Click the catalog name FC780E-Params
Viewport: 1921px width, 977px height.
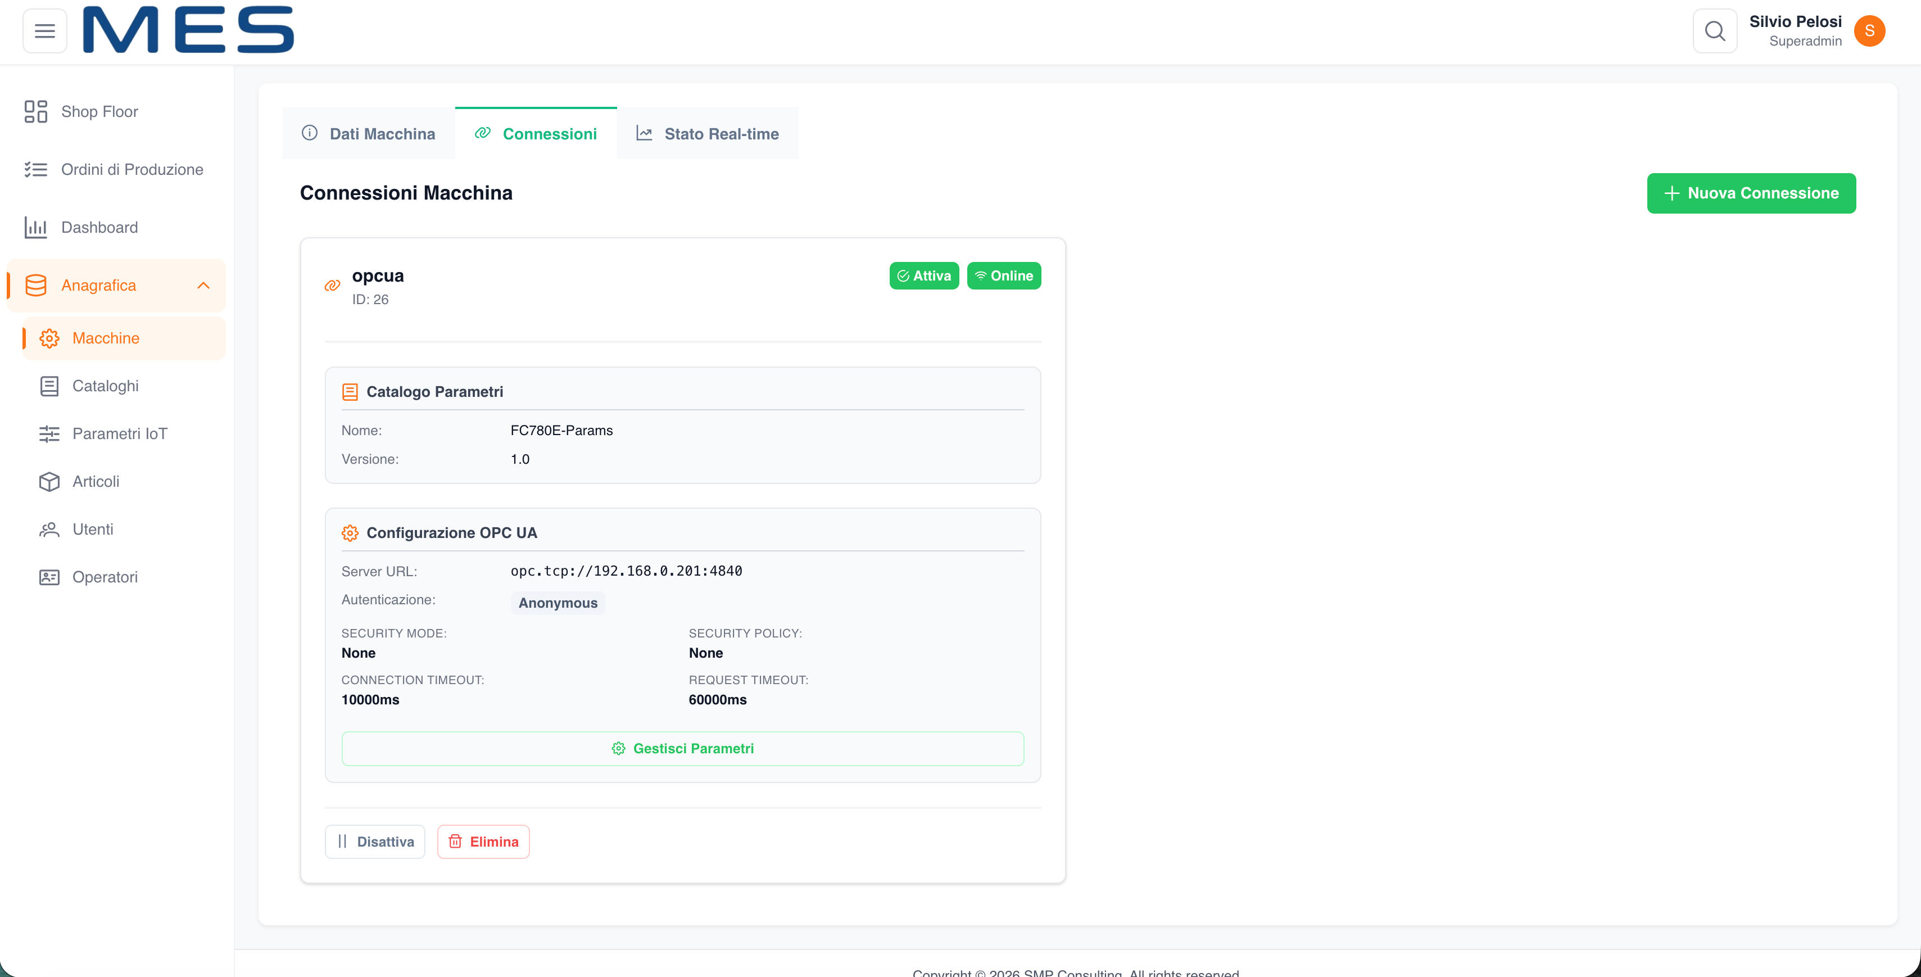pos(561,431)
